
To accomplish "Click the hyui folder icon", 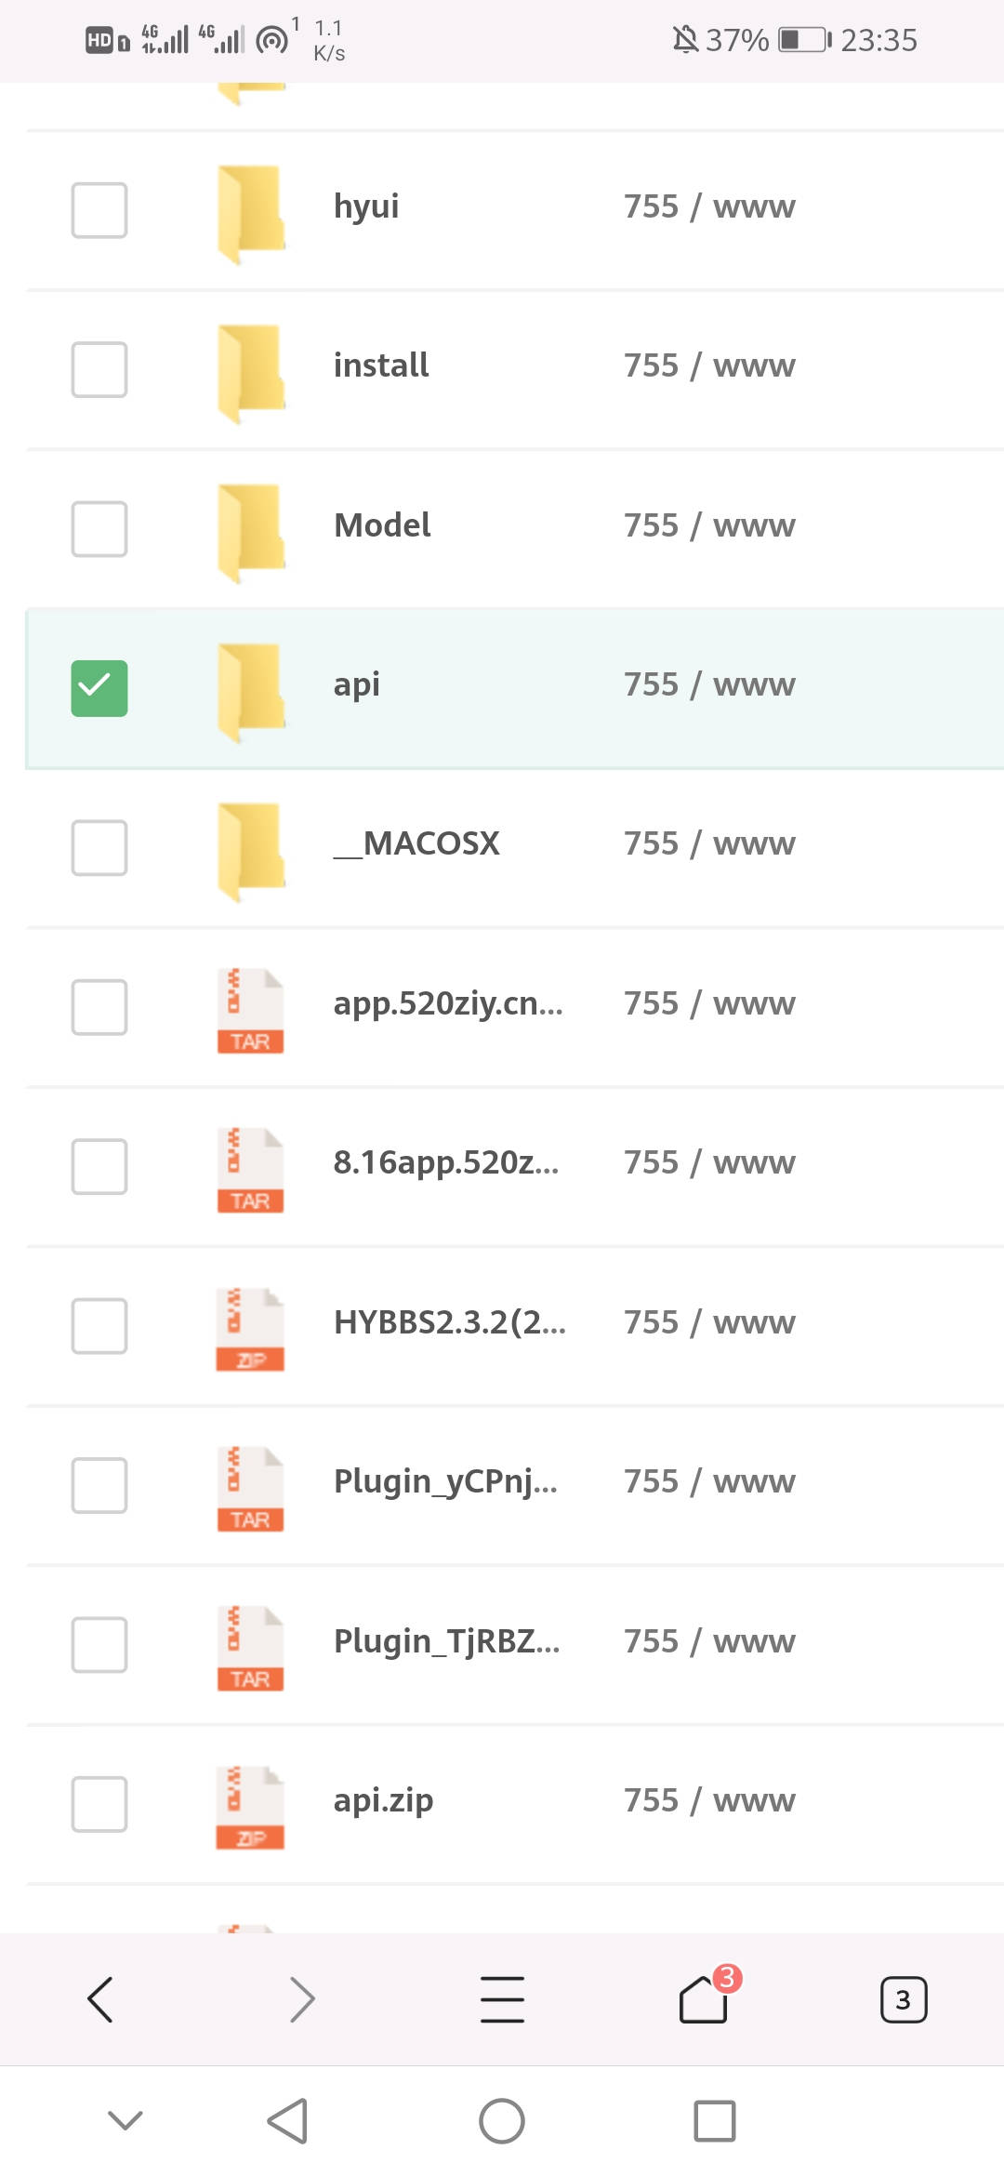I will click(250, 211).
